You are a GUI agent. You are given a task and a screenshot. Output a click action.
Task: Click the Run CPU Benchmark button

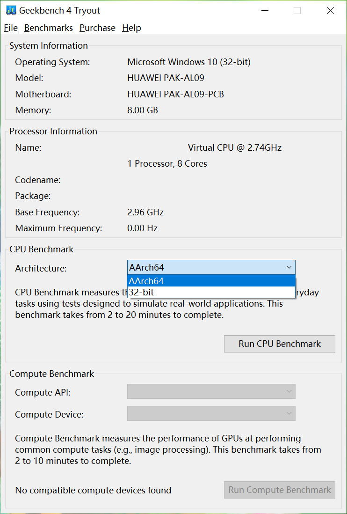point(280,344)
